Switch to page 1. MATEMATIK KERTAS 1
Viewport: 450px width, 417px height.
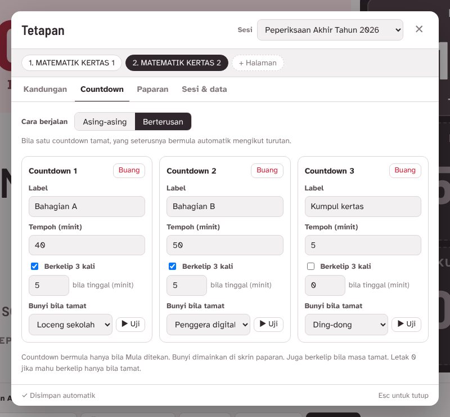[x=72, y=63]
